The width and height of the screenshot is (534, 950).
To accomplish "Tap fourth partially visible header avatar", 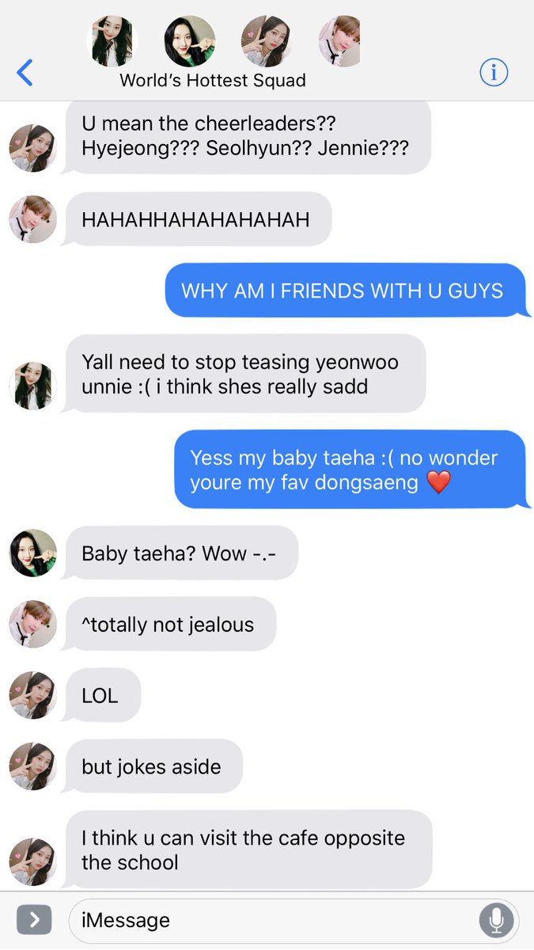I will click(339, 41).
